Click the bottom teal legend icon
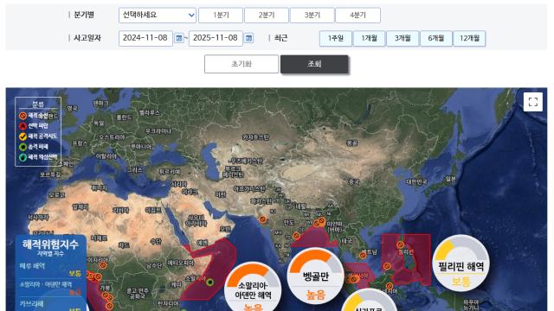The height and width of the screenshot is (311, 554). point(23,157)
